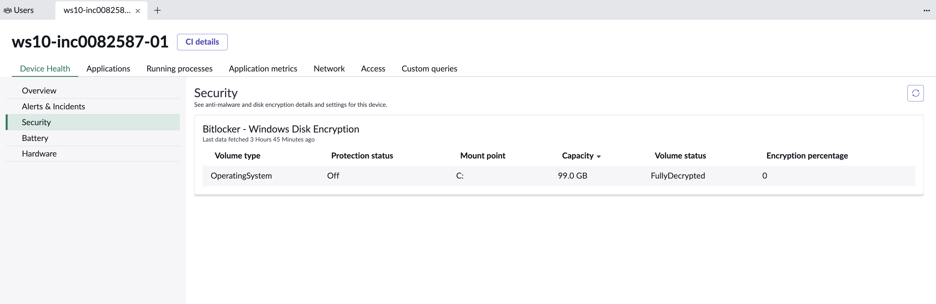Open the Access tab
Image resolution: width=936 pixels, height=304 pixels.
[373, 68]
